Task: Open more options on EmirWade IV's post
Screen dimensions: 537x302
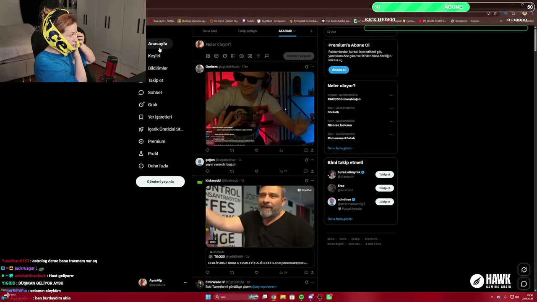Action: click(x=312, y=282)
